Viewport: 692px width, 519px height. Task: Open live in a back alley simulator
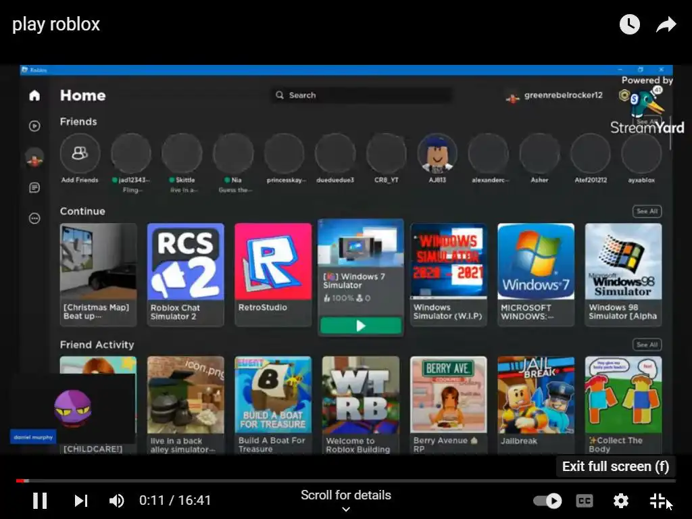(186, 405)
